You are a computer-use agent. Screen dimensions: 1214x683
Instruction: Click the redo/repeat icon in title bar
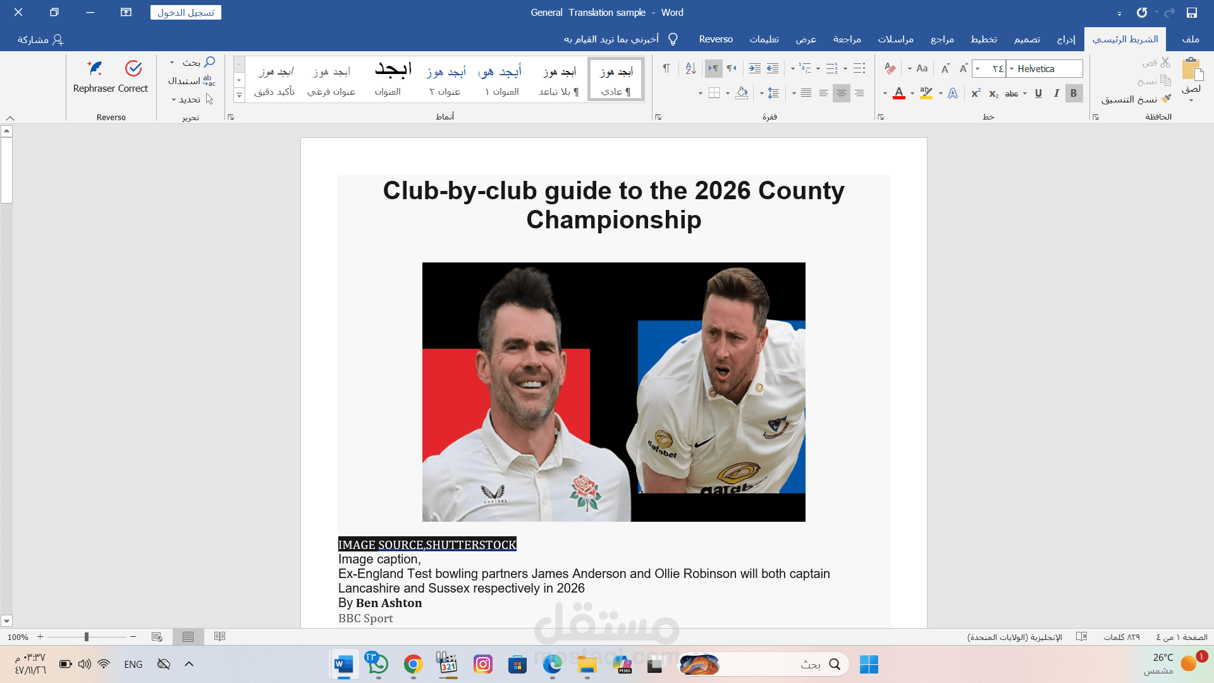tap(1142, 13)
